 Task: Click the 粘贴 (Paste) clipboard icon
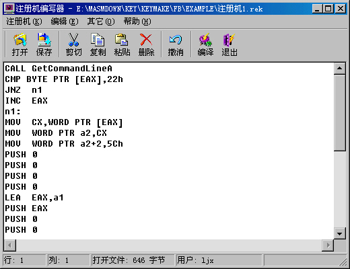pos(122,44)
